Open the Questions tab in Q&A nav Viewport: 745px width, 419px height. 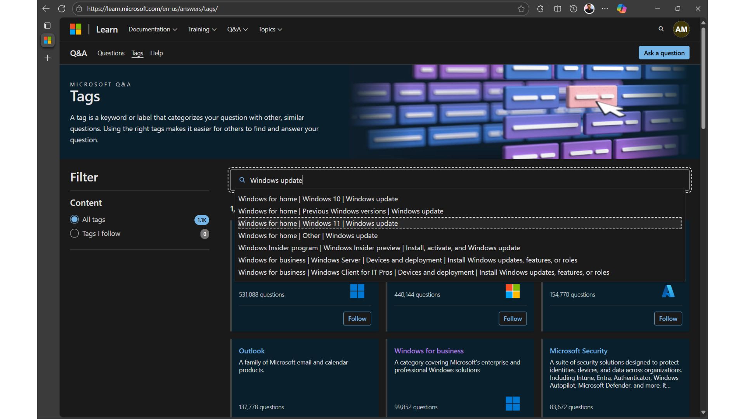111,53
